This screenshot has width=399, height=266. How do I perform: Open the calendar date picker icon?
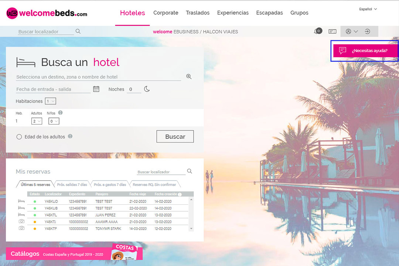pyautogui.click(x=96, y=89)
